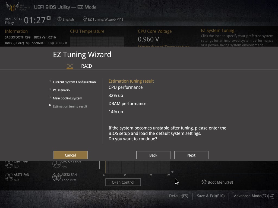
Task: Click Save & Exit(F10)
Action: tap(211, 196)
